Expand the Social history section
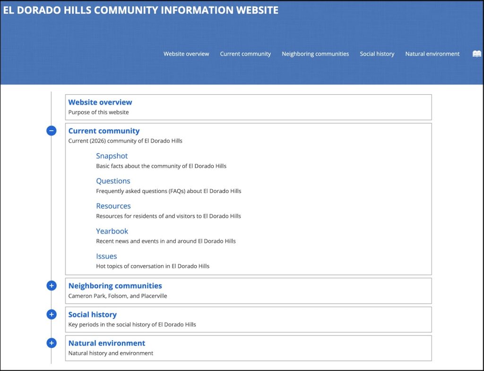484x371 pixels. pyautogui.click(x=52, y=314)
